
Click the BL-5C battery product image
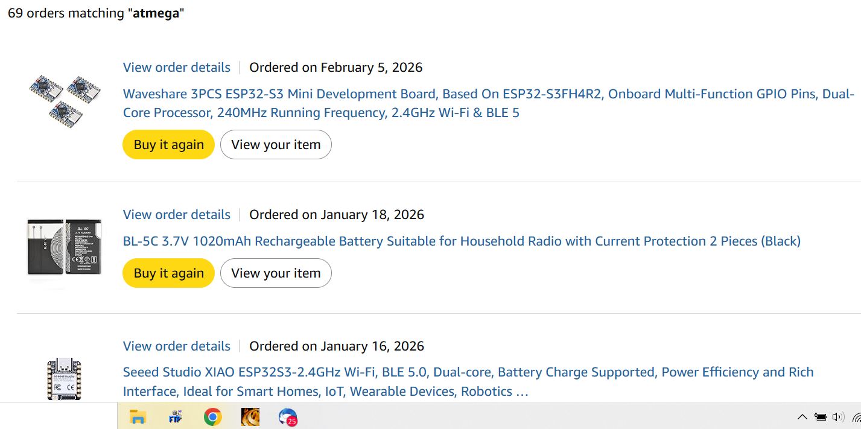point(65,247)
